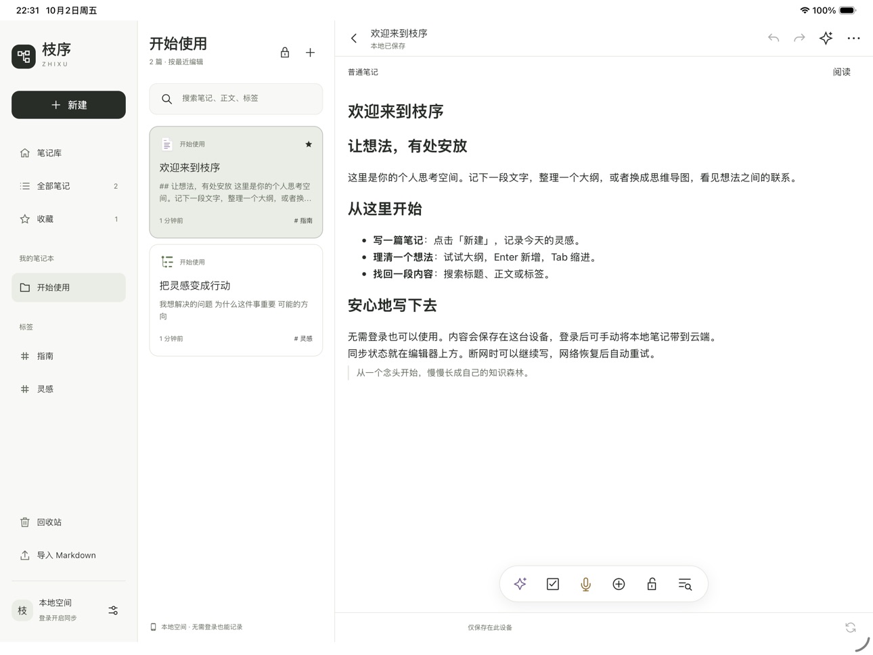This screenshot has width=873, height=655.
Task: Click the 枝序 app logo icon
Action: coord(24,56)
